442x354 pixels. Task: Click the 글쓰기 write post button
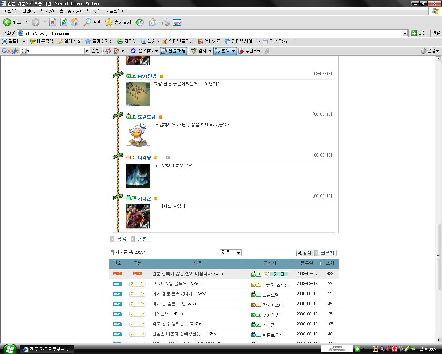pyautogui.click(x=325, y=253)
